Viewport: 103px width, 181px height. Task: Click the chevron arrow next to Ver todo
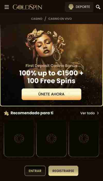point(98,113)
